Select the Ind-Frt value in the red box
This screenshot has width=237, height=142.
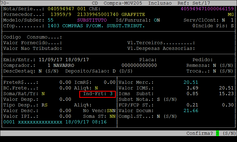click(111, 94)
